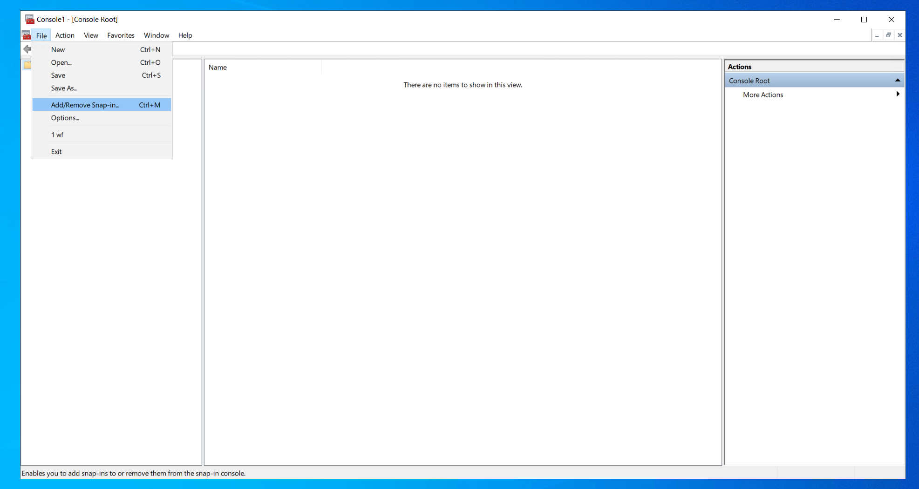Open the Action menu
Image resolution: width=919 pixels, height=489 pixels.
point(65,35)
